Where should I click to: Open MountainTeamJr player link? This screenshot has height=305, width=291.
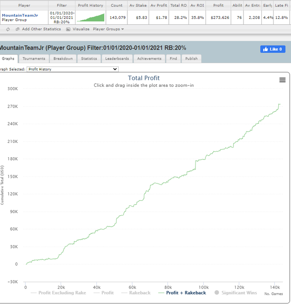tap(20, 15)
